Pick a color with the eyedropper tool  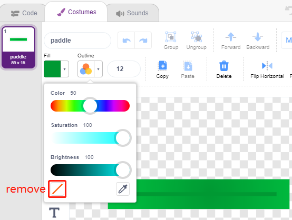coord(123,189)
